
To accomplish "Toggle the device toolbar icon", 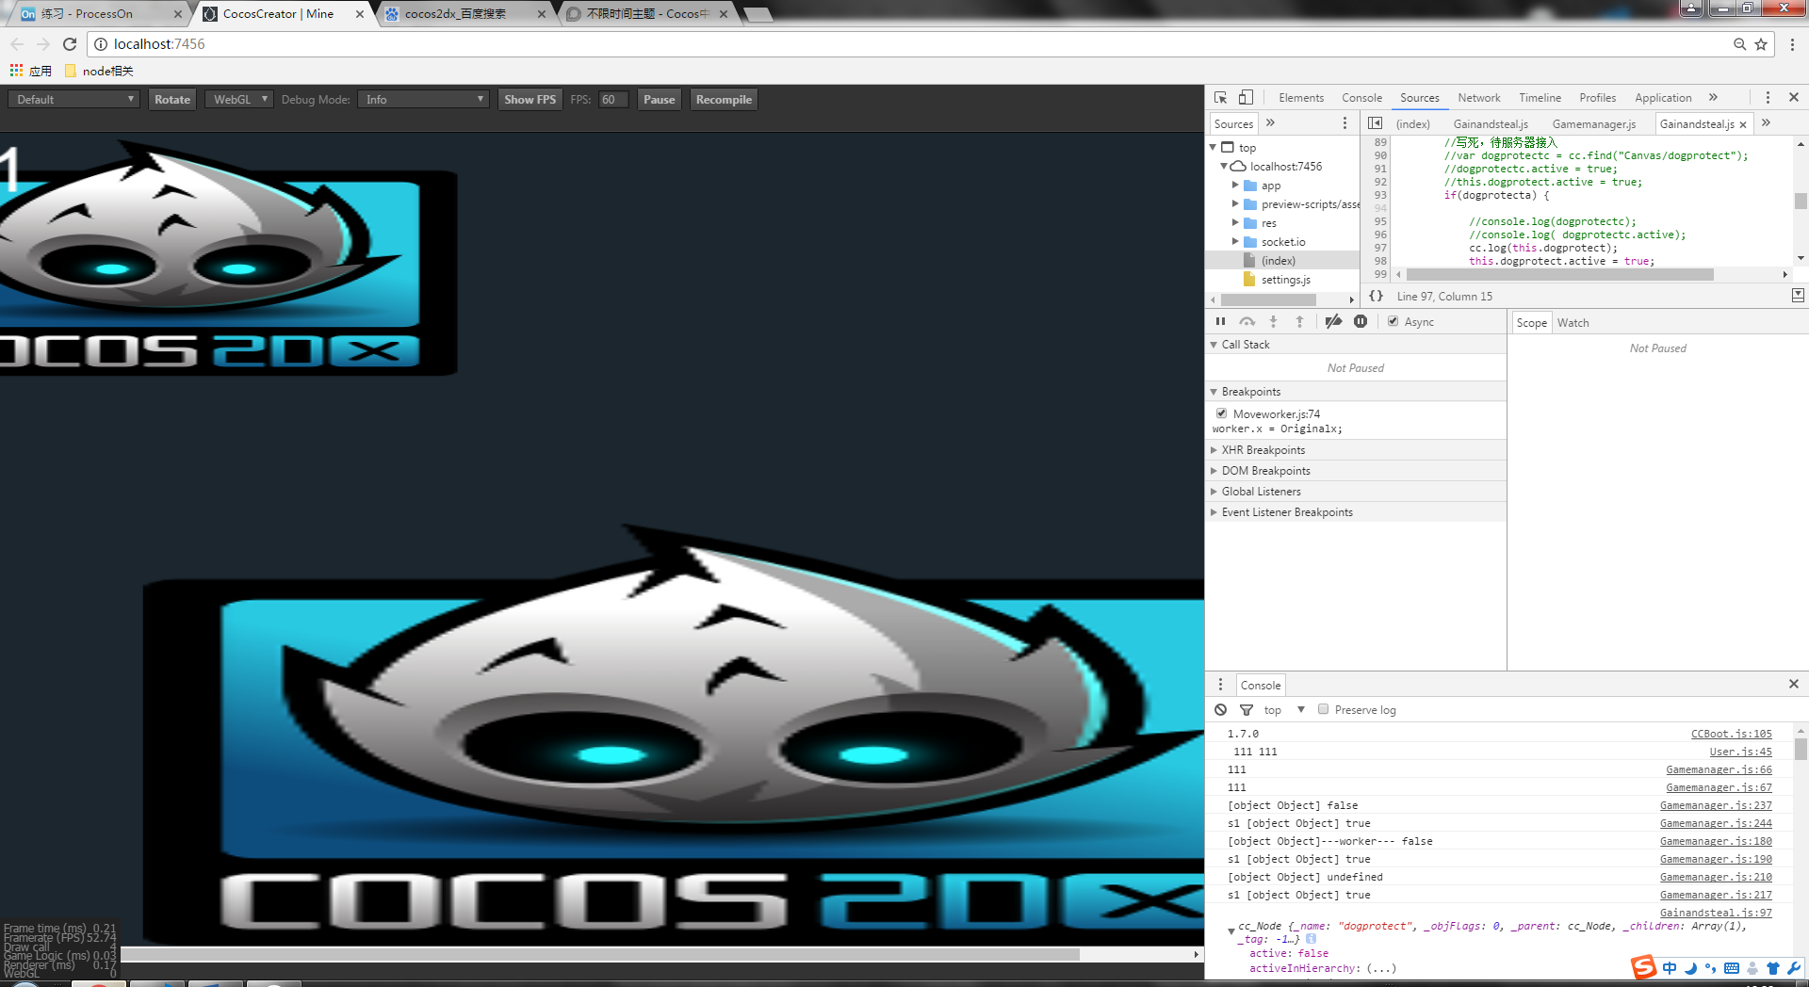I will [1246, 98].
